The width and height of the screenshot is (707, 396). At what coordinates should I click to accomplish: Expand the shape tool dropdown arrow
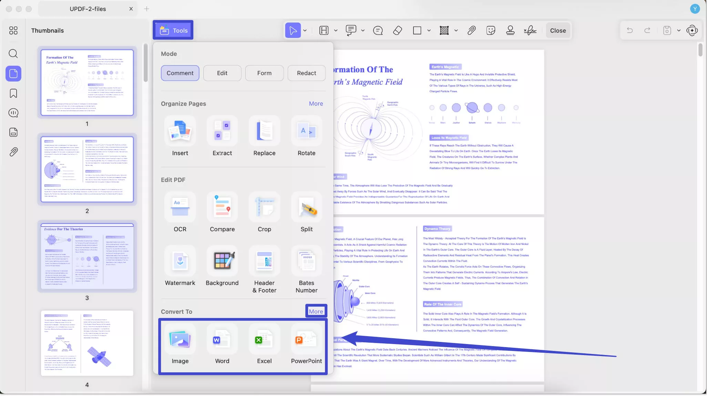click(429, 30)
